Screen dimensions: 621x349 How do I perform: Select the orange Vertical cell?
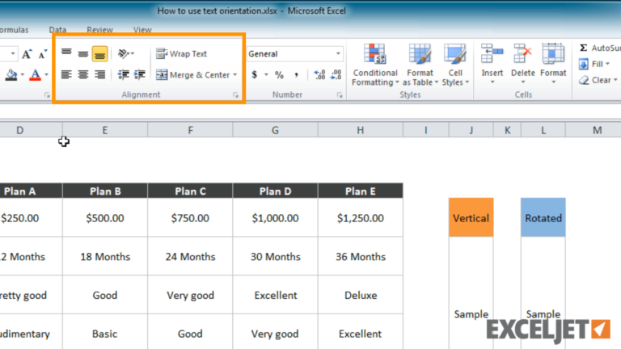(x=471, y=218)
